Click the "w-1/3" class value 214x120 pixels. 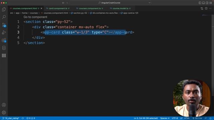[x=82, y=32]
